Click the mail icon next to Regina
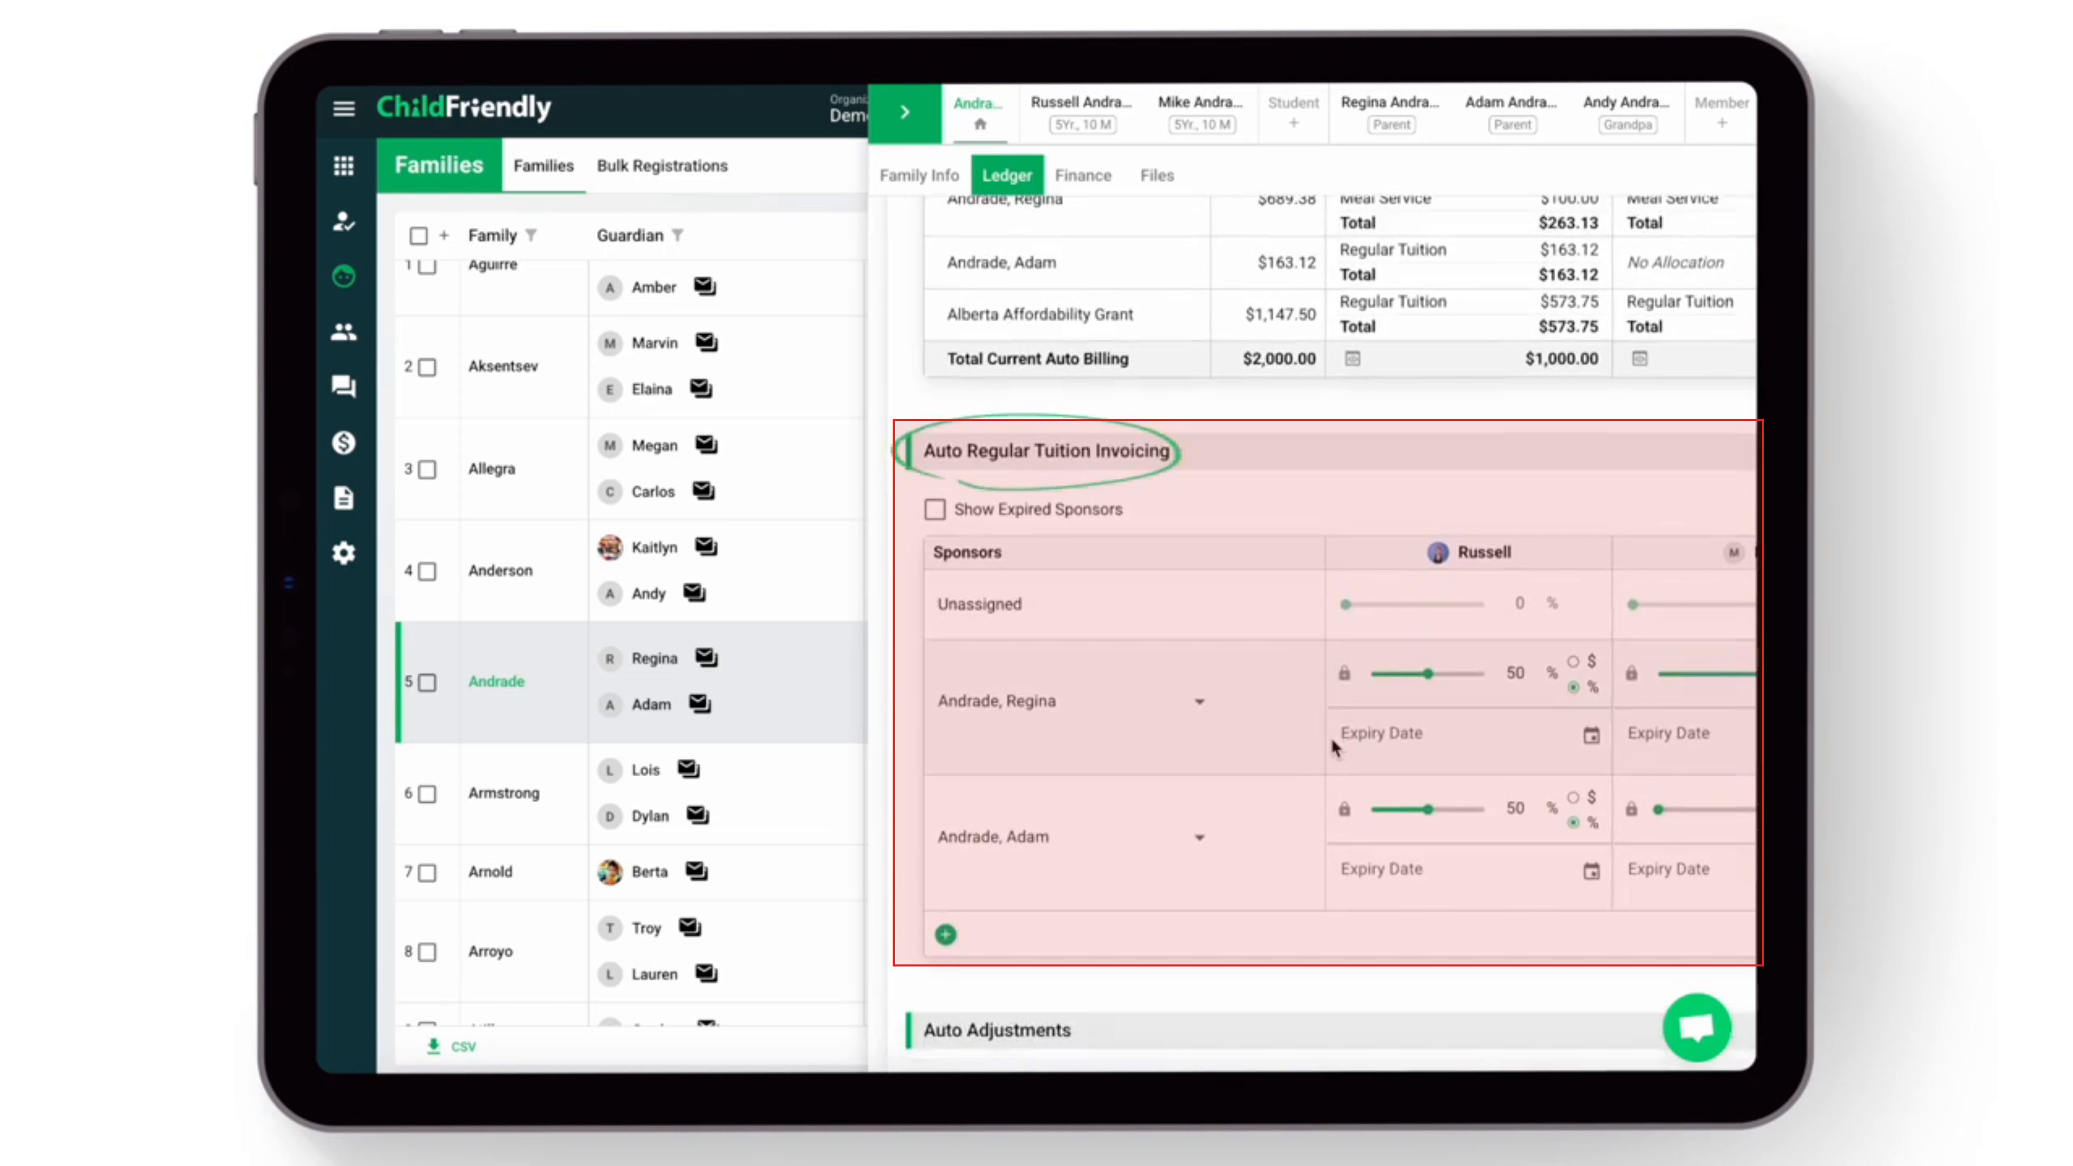This screenshot has height=1166, width=2073. click(707, 657)
